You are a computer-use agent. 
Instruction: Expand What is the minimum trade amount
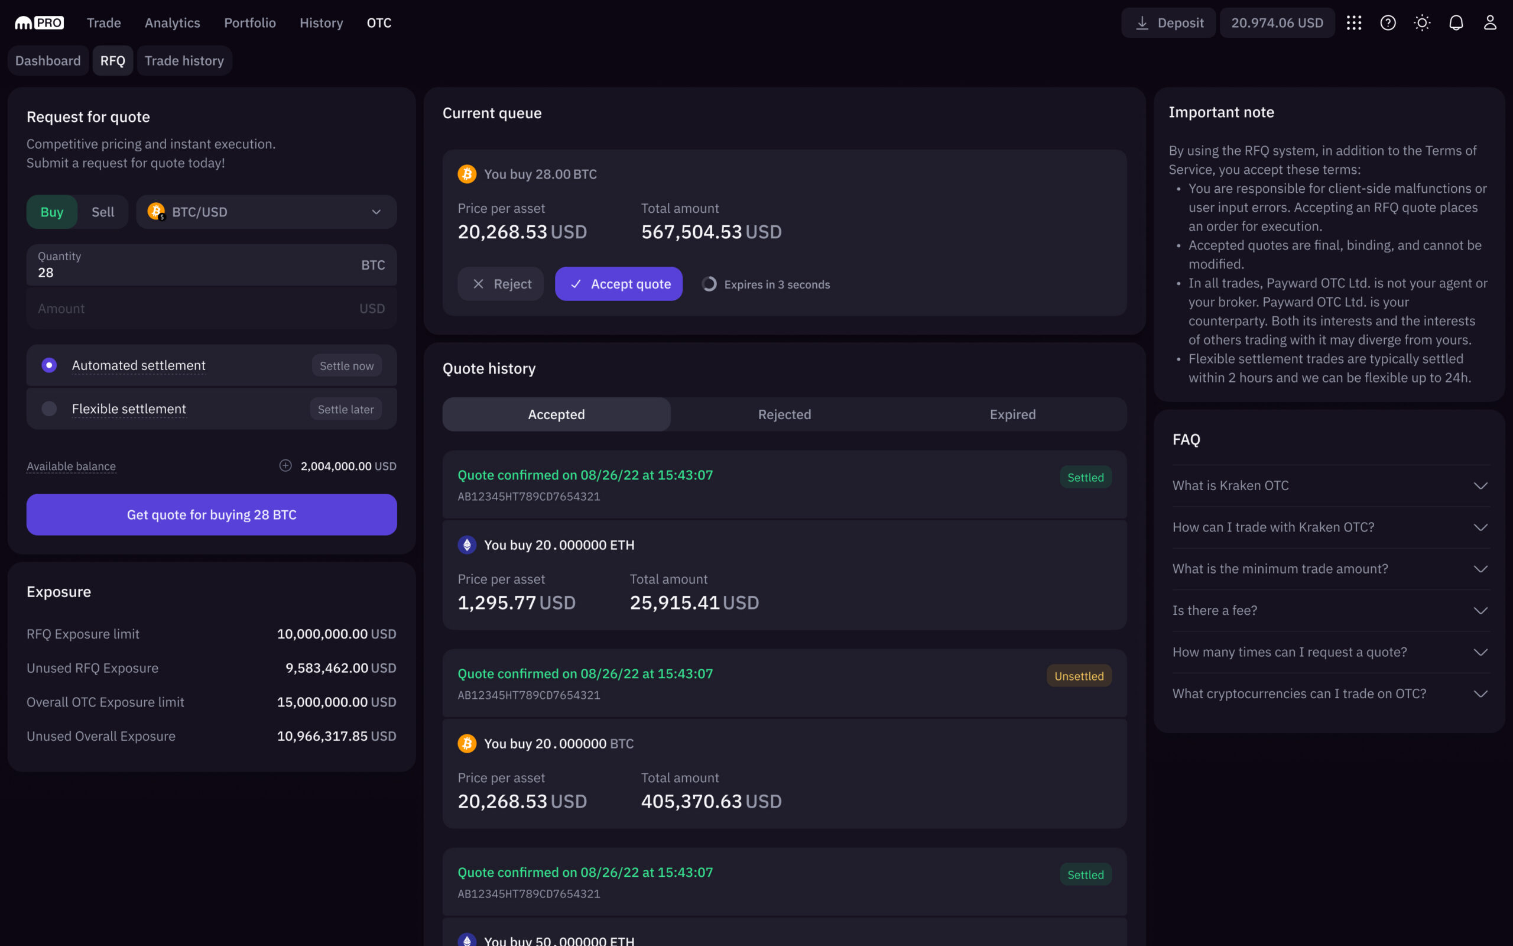1330,569
